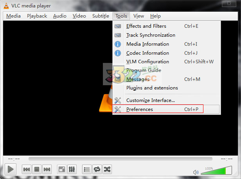Toggle fullscreen video icon
This screenshot has height=179, width=241.
[x=62, y=169]
